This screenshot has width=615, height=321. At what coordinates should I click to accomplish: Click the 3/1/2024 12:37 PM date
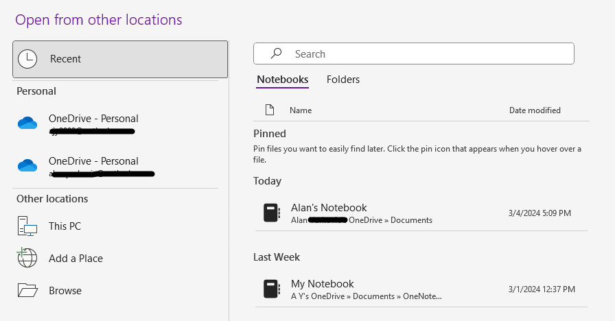coord(542,289)
